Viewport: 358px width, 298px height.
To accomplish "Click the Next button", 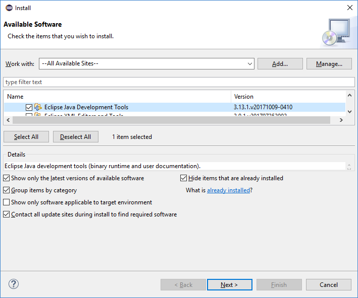I will [229, 285].
